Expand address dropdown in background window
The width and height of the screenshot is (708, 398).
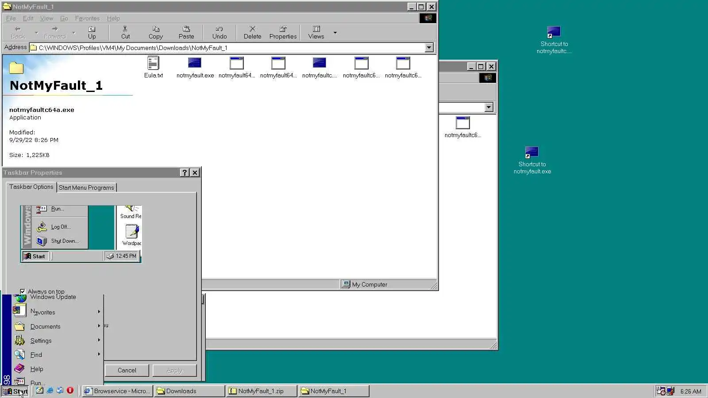[489, 107]
